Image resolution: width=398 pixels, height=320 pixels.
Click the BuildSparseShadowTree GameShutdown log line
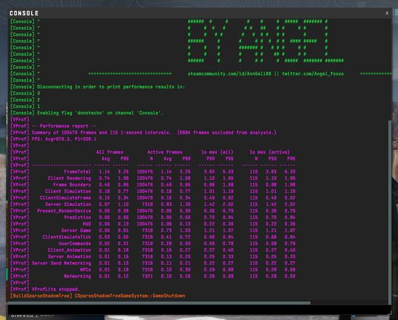[x=97, y=296]
